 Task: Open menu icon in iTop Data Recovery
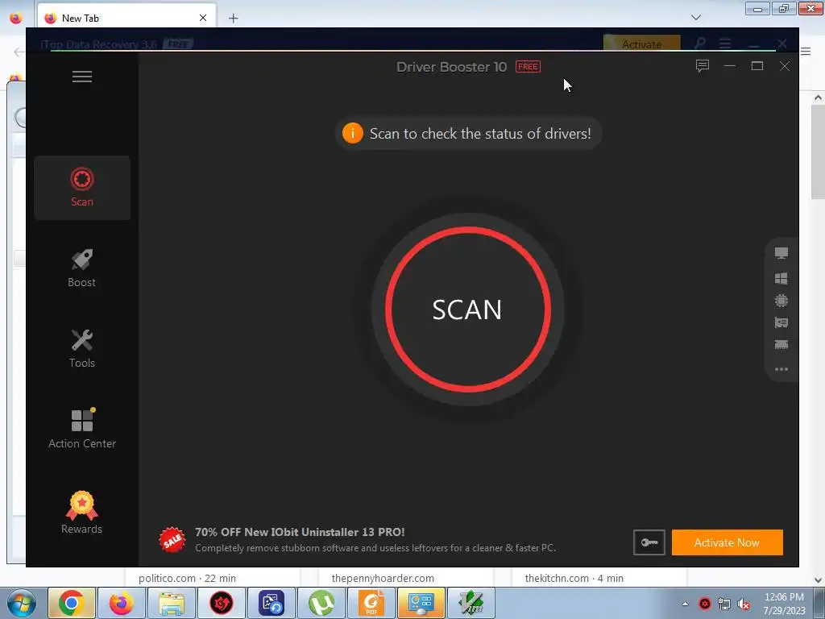(725, 43)
